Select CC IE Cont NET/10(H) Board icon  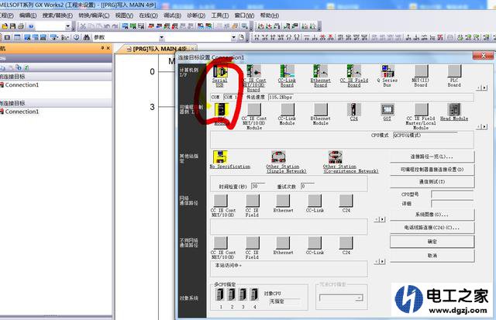coord(253,71)
